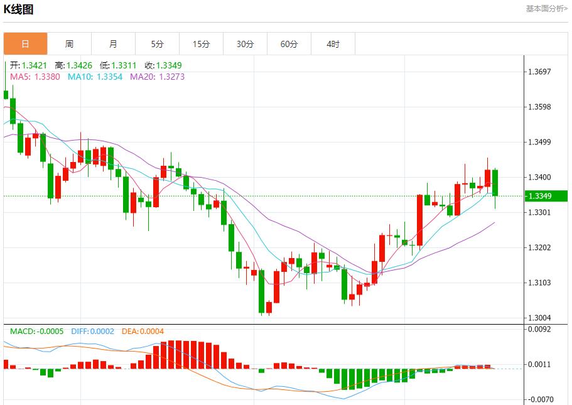Screen dimensions: 572x405
Task: Click the DEA indicator label
Action: [x=141, y=331]
